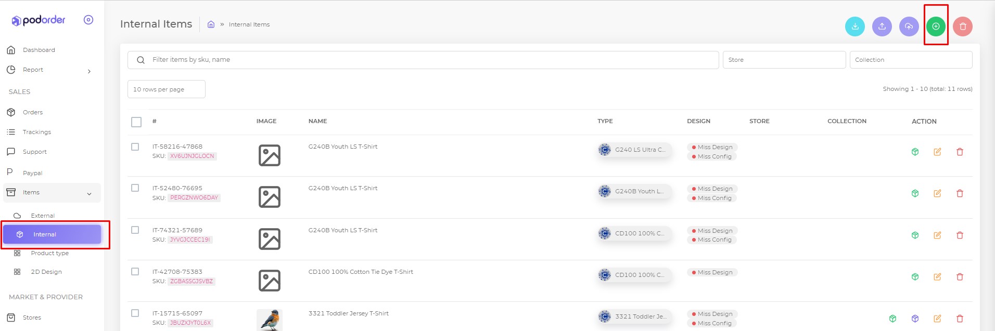995x331 pixels.
Task: Delete item IT-15715-65097
Action: (960, 319)
